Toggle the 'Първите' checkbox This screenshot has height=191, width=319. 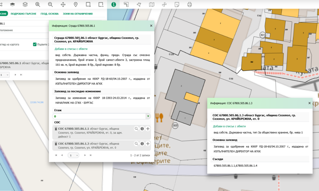(35, 45)
